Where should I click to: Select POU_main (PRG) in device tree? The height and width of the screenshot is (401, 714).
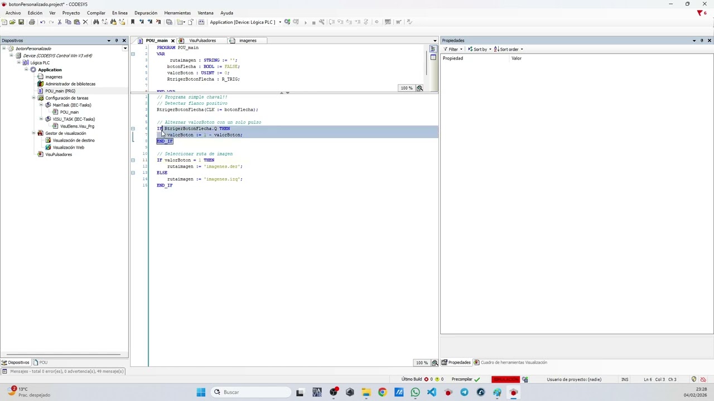click(60, 91)
